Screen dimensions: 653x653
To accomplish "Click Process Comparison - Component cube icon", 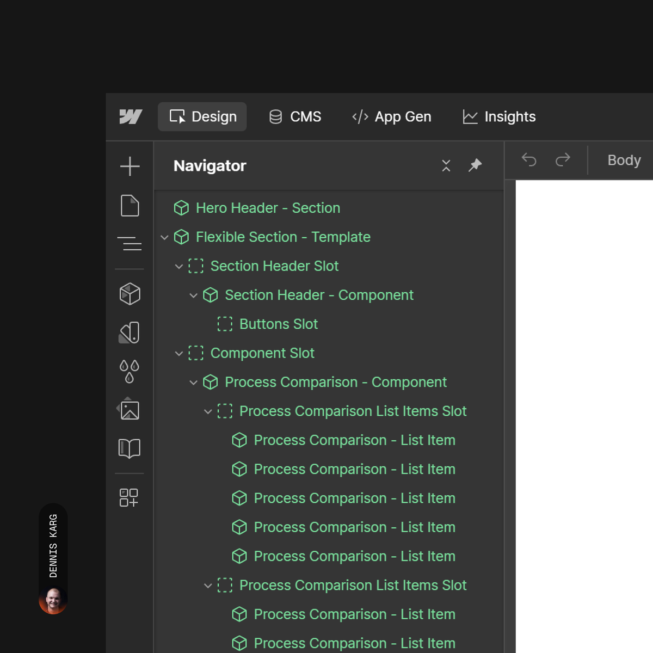I will click(211, 382).
